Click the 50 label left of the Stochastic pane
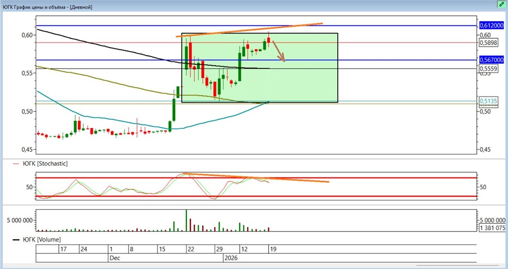 (29, 187)
